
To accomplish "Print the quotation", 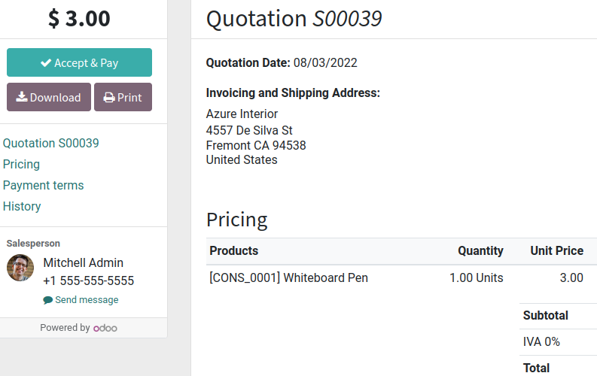I will tap(123, 97).
